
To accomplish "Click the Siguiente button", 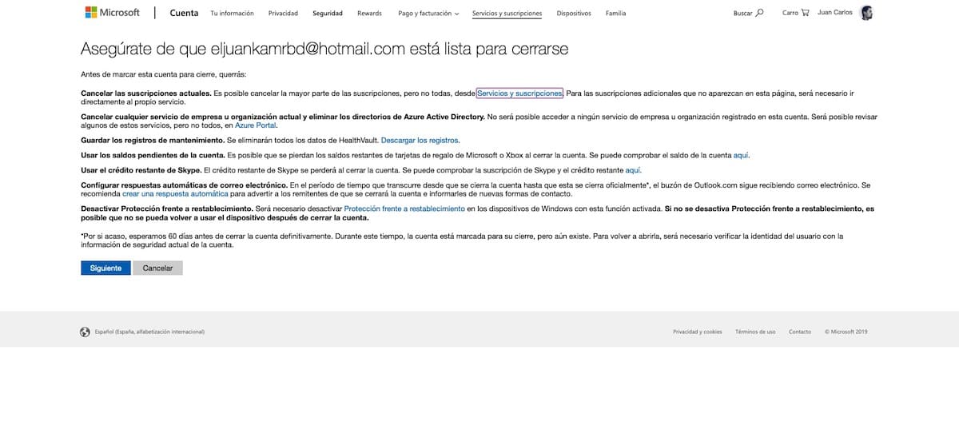I will (105, 268).
